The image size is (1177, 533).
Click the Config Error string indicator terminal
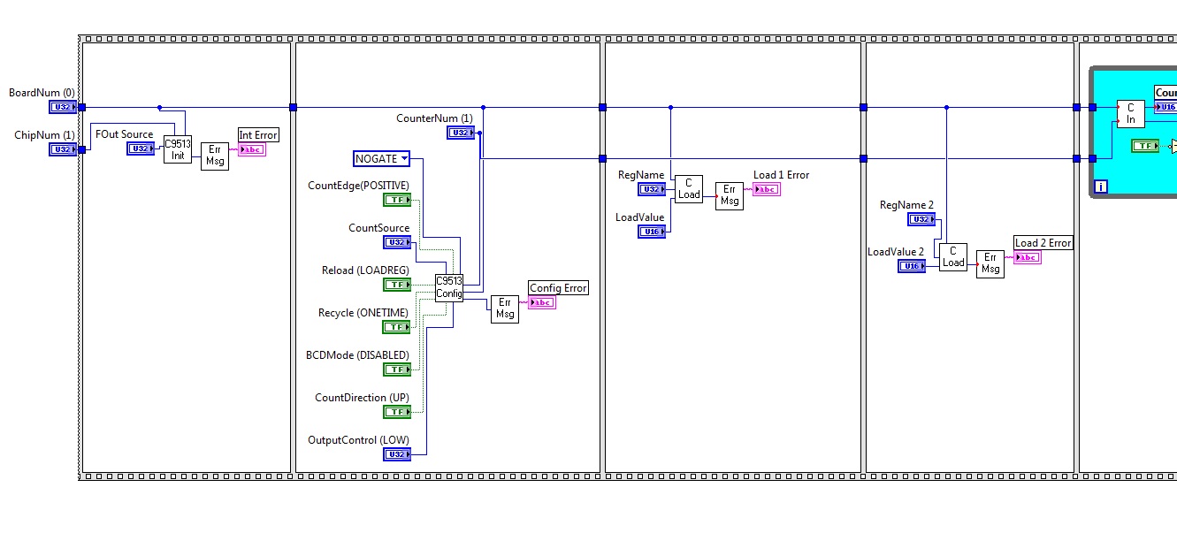pos(542,302)
